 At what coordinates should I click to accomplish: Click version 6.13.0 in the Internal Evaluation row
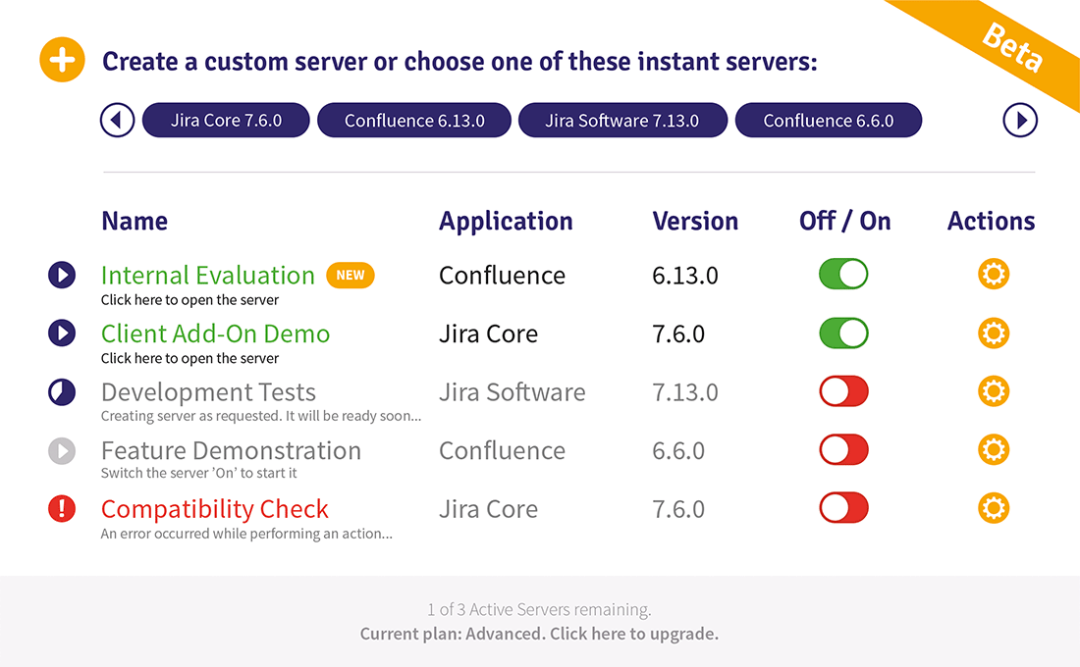click(685, 276)
